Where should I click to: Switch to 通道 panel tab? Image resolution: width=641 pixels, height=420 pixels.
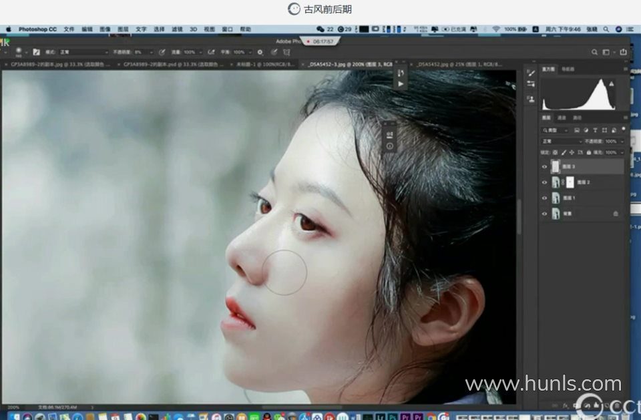click(x=562, y=118)
